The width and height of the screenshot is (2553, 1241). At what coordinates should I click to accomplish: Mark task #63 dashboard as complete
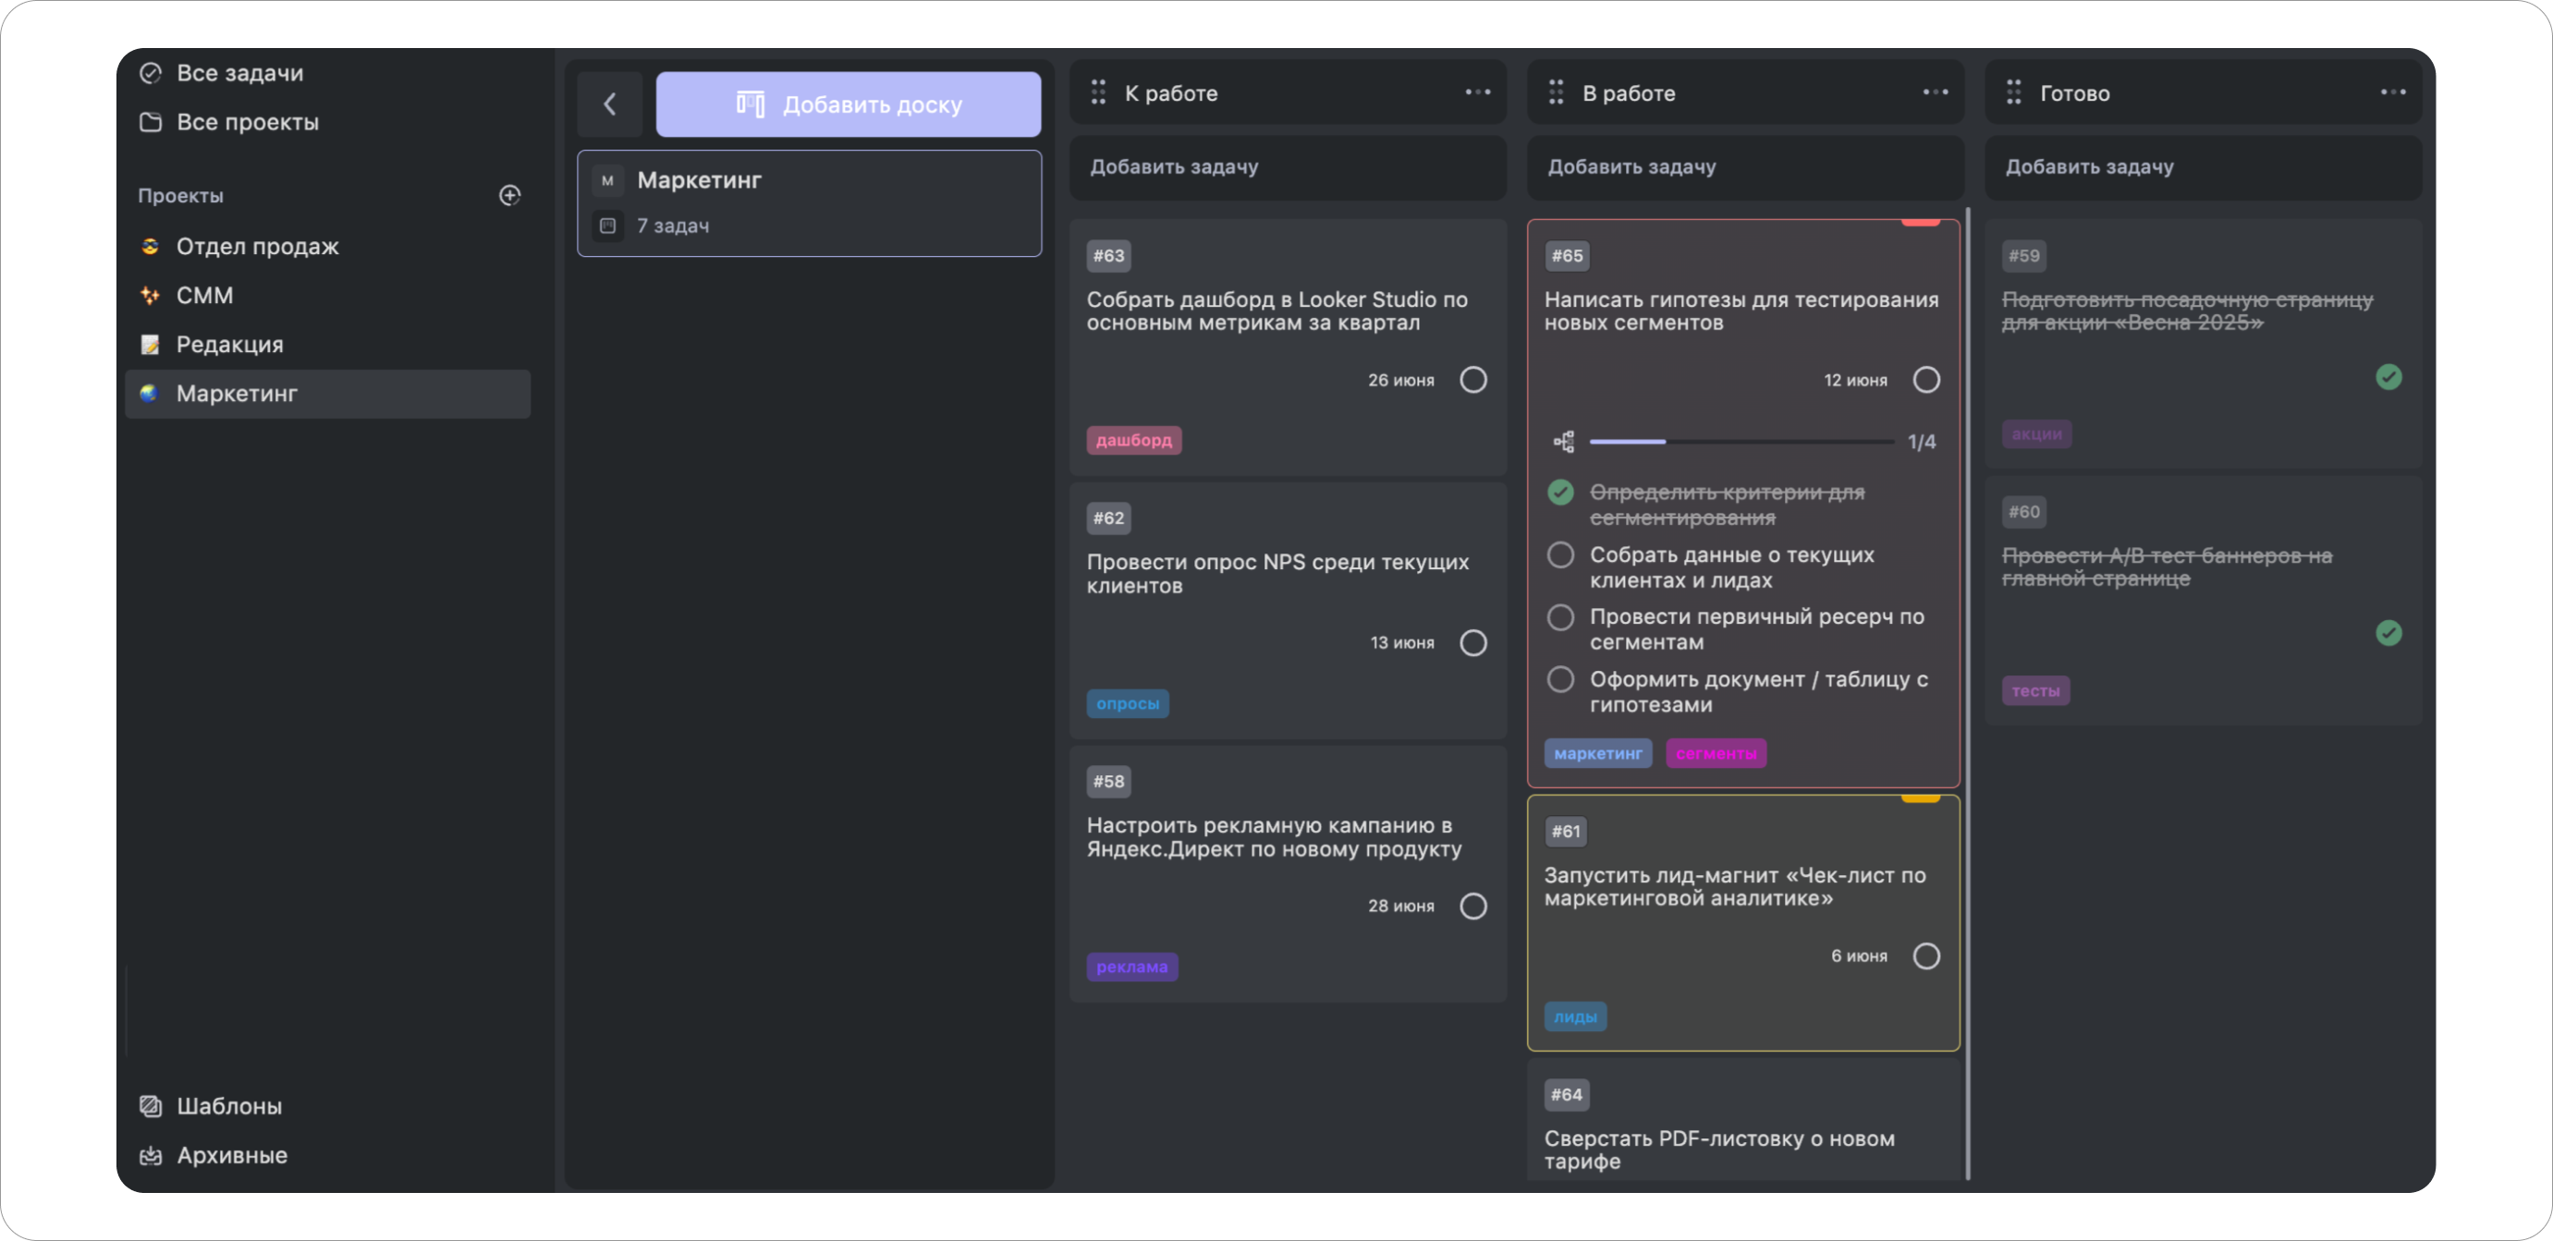pyautogui.click(x=1472, y=381)
